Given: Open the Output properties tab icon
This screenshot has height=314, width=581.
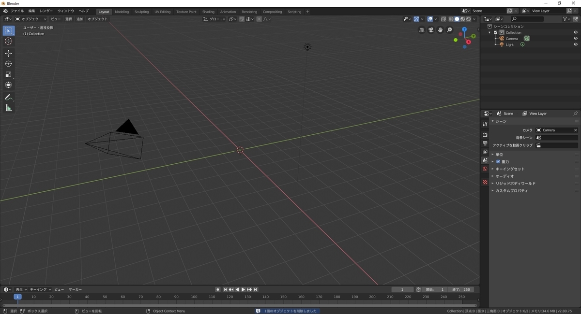Looking at the screenshot, I should [485, 143].
